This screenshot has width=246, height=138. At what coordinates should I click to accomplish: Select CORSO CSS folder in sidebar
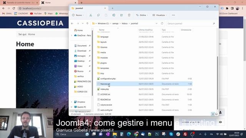[82, 92]
